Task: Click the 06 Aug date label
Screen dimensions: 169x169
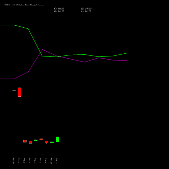Action: pos(13,161)
